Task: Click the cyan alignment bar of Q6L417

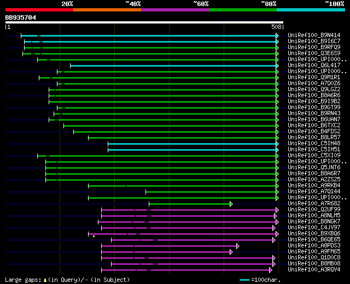Action: coord(173,66)
